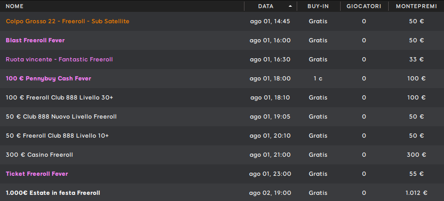Select Ruota vincente - Fantastic Freeroll
This screenshot has width=444, height=201.
pos(222,60)
